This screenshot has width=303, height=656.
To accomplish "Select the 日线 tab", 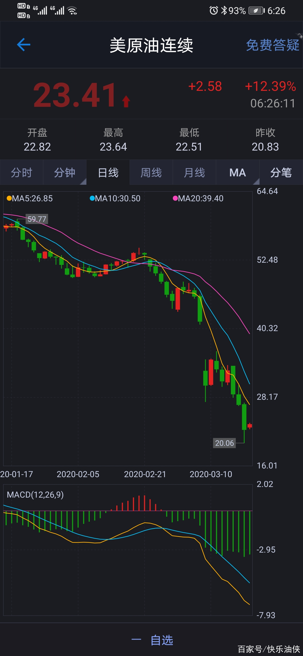I will tap(108, 172).
